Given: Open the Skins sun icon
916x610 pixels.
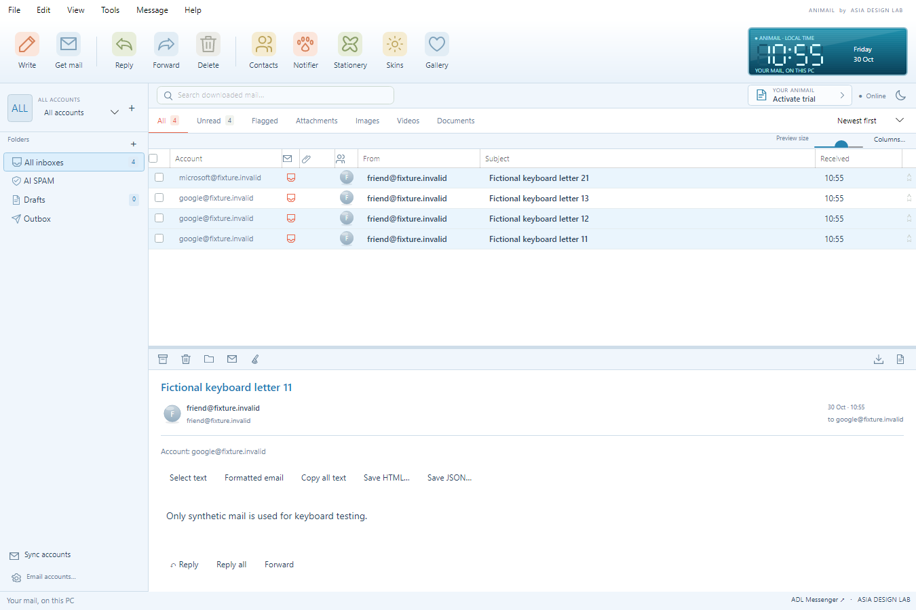Looking at the screenshot, I should pyautogui.click(x=395, y=45).
